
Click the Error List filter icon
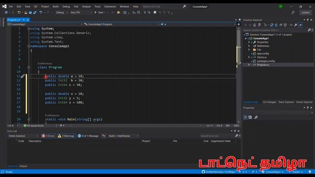(x=104, y=136)
